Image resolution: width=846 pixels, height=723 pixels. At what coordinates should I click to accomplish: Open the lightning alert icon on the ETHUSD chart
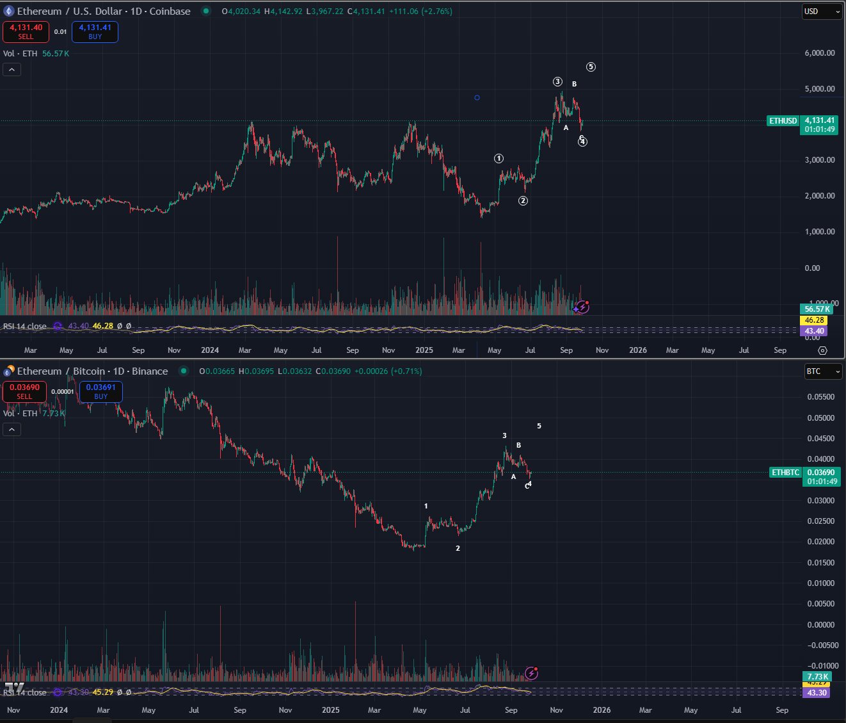pos(582,307)
